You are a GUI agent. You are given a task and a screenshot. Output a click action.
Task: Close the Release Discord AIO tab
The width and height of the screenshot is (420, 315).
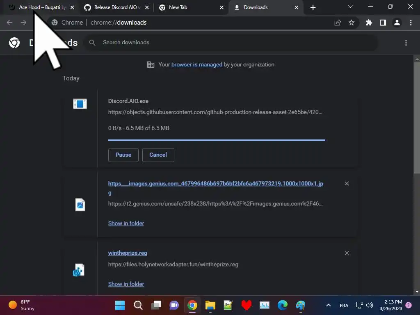coord(147,7)
